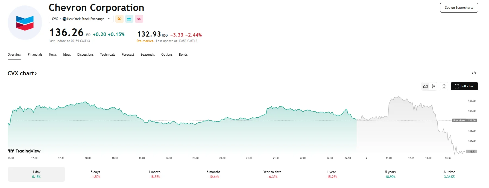Click the pre-market sunrise icon
Viewport: 489px width, 188px height.
(119, 19)
